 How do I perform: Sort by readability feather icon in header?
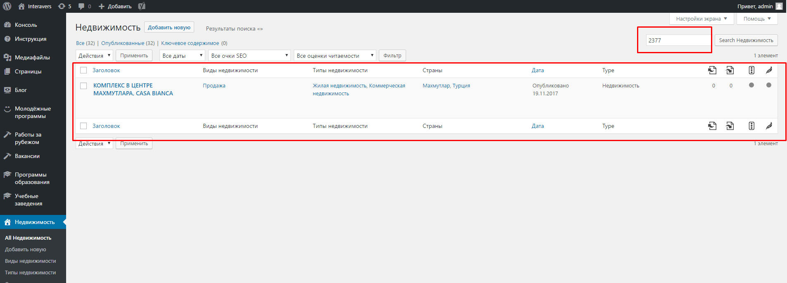[x=769, y=70]
